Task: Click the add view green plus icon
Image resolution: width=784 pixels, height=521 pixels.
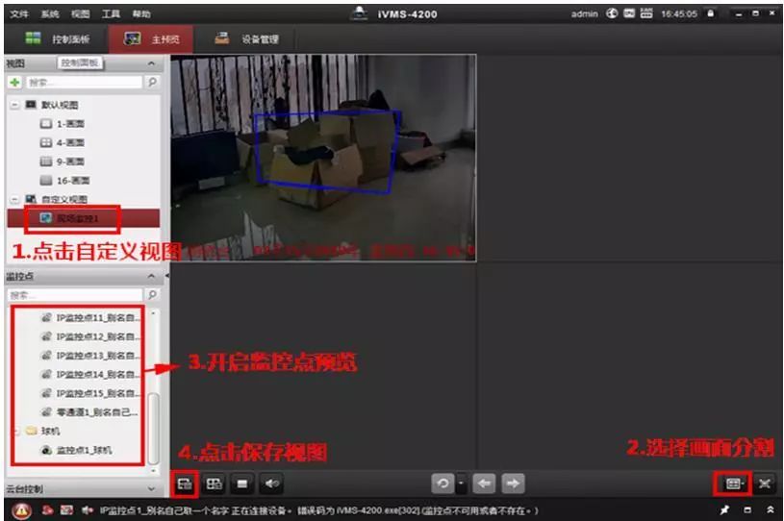Action: tap(14, 84)
